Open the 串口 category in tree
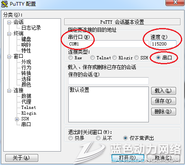The image size is (185, 165). pos(26,124)
